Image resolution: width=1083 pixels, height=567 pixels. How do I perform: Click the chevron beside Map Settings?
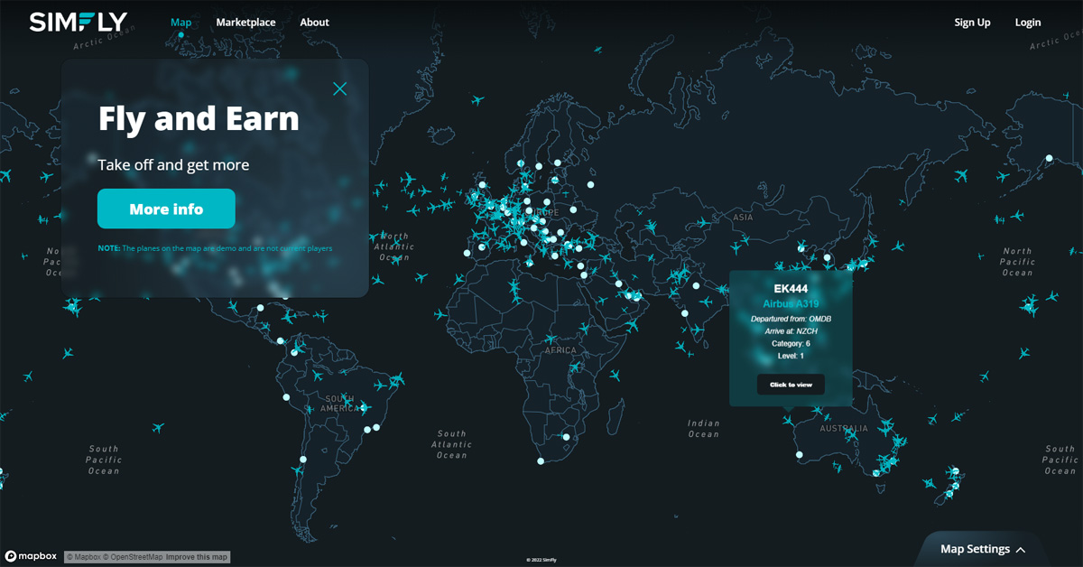click(x=1021, y=550)
